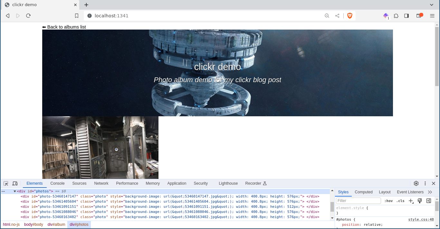This screenshot has height=229, width=440.
Task: Bookmark this page icon
Action: (x=77, y=16)
